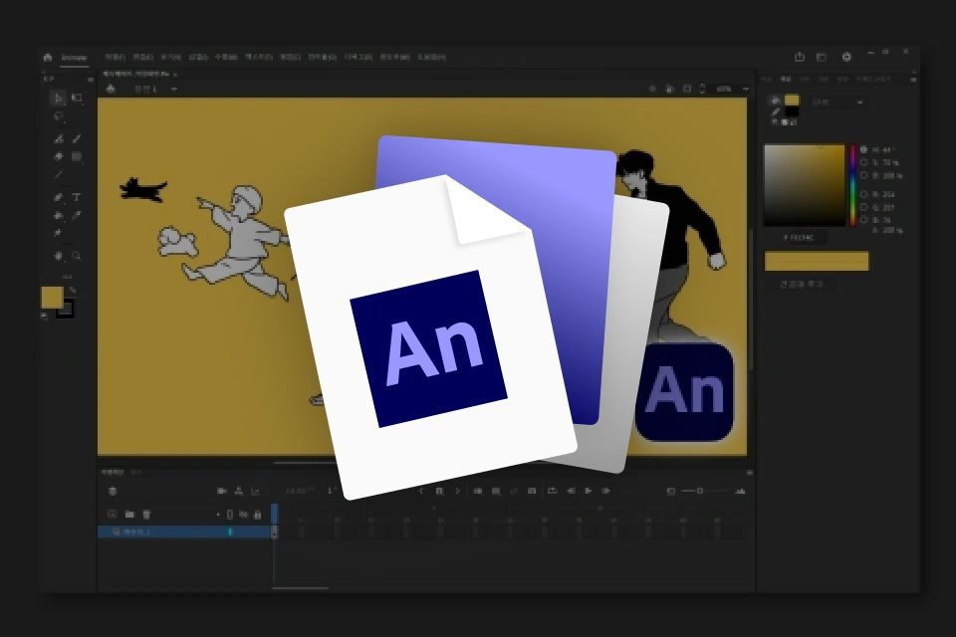
Task: Step back one frame in timeline
Action: 571,491
